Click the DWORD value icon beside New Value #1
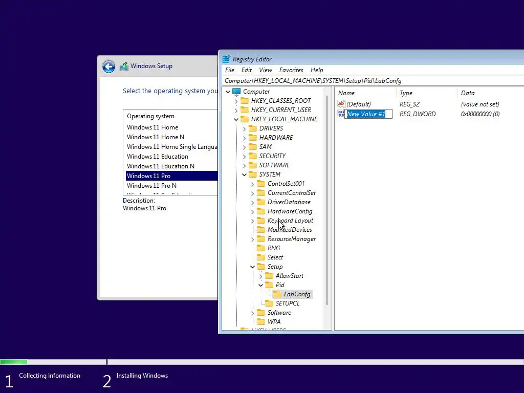The width and height of the screenshot is (524, 393). coord(341,114)
